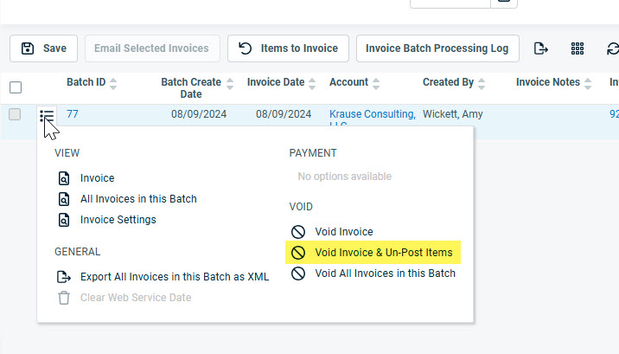Click the Void Invoice & Un-Post Items option
Screen dimensions: 619x354
click(383, 253)
